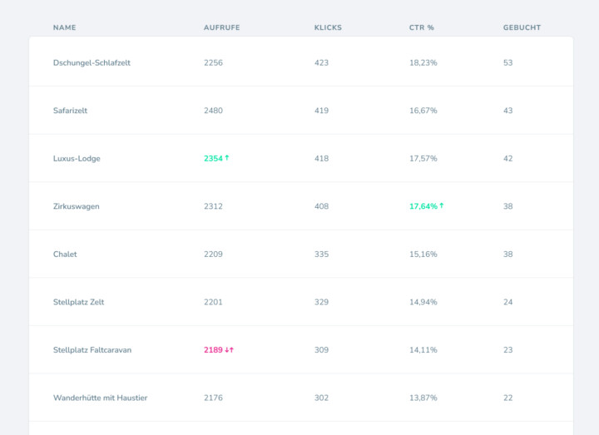Click Zirkuswagen's booked value 38
Image resolution: width=599 pixels, height=435 pixels.
click(507, 206)
